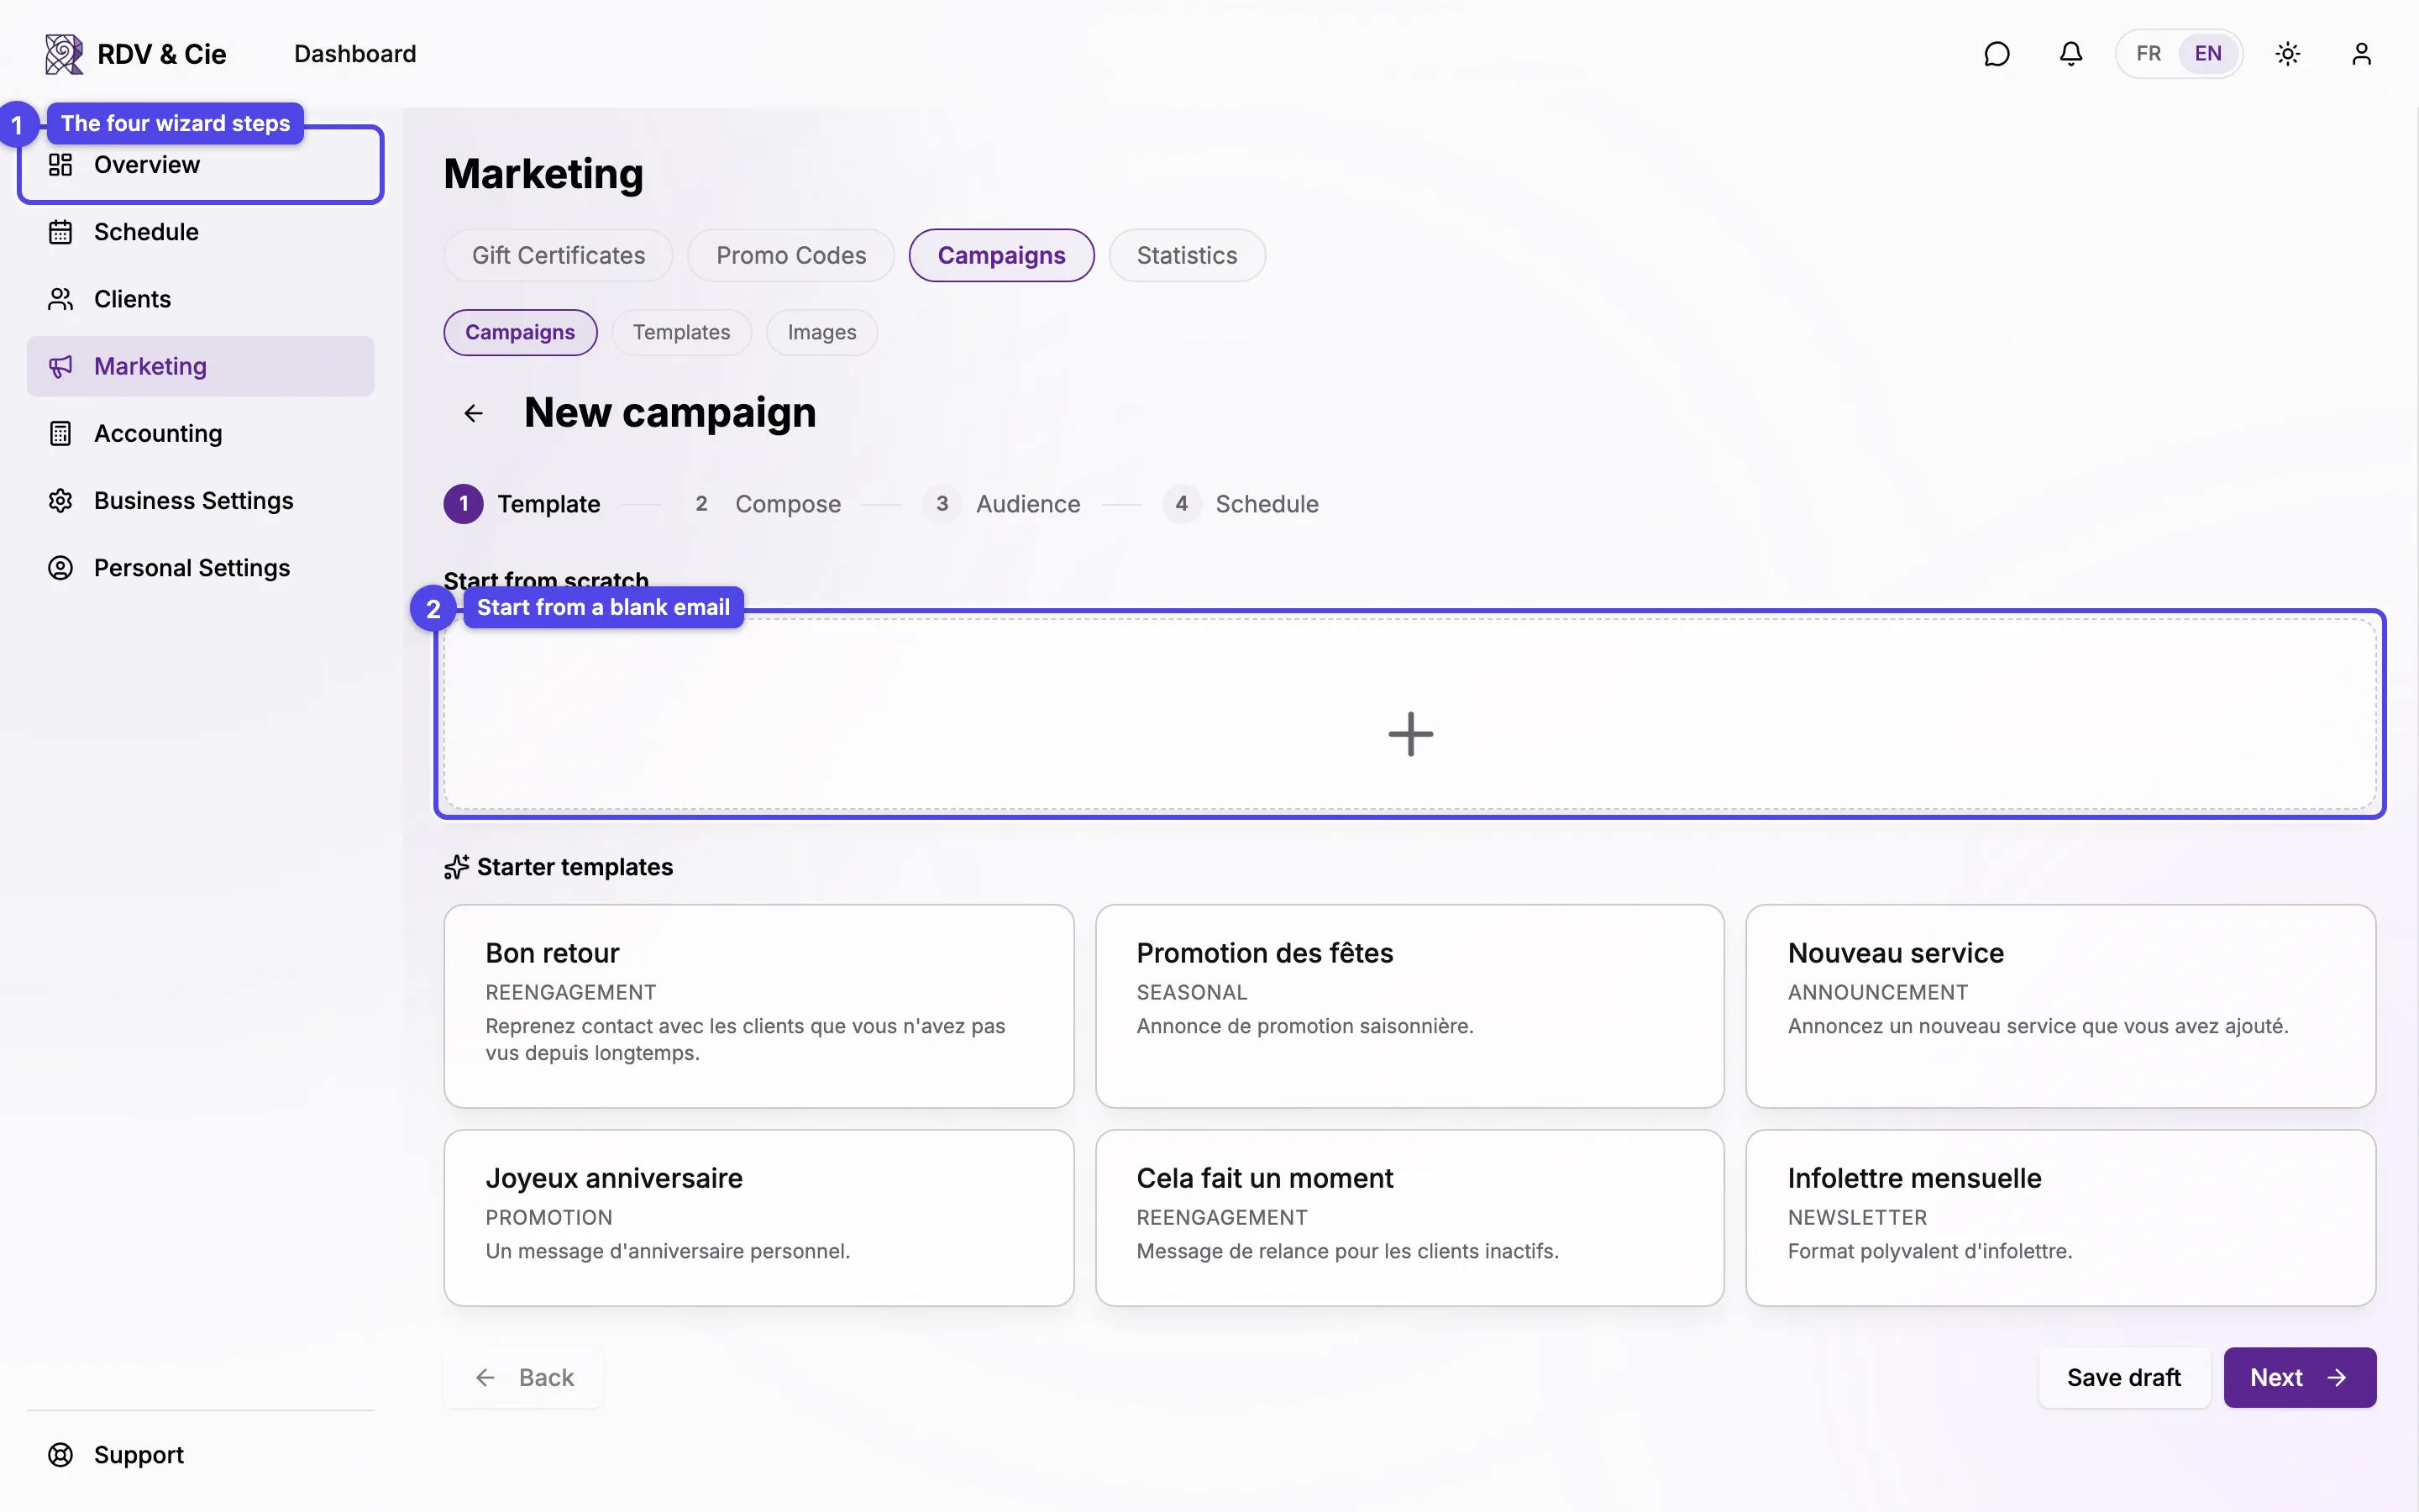Click the Dashboard header link
The height and width of the screenshot is (1512, 2419).
click(x=354, y=54)
